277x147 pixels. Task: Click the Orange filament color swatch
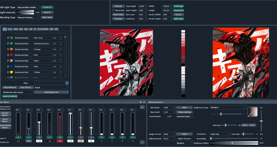point(11,49)
